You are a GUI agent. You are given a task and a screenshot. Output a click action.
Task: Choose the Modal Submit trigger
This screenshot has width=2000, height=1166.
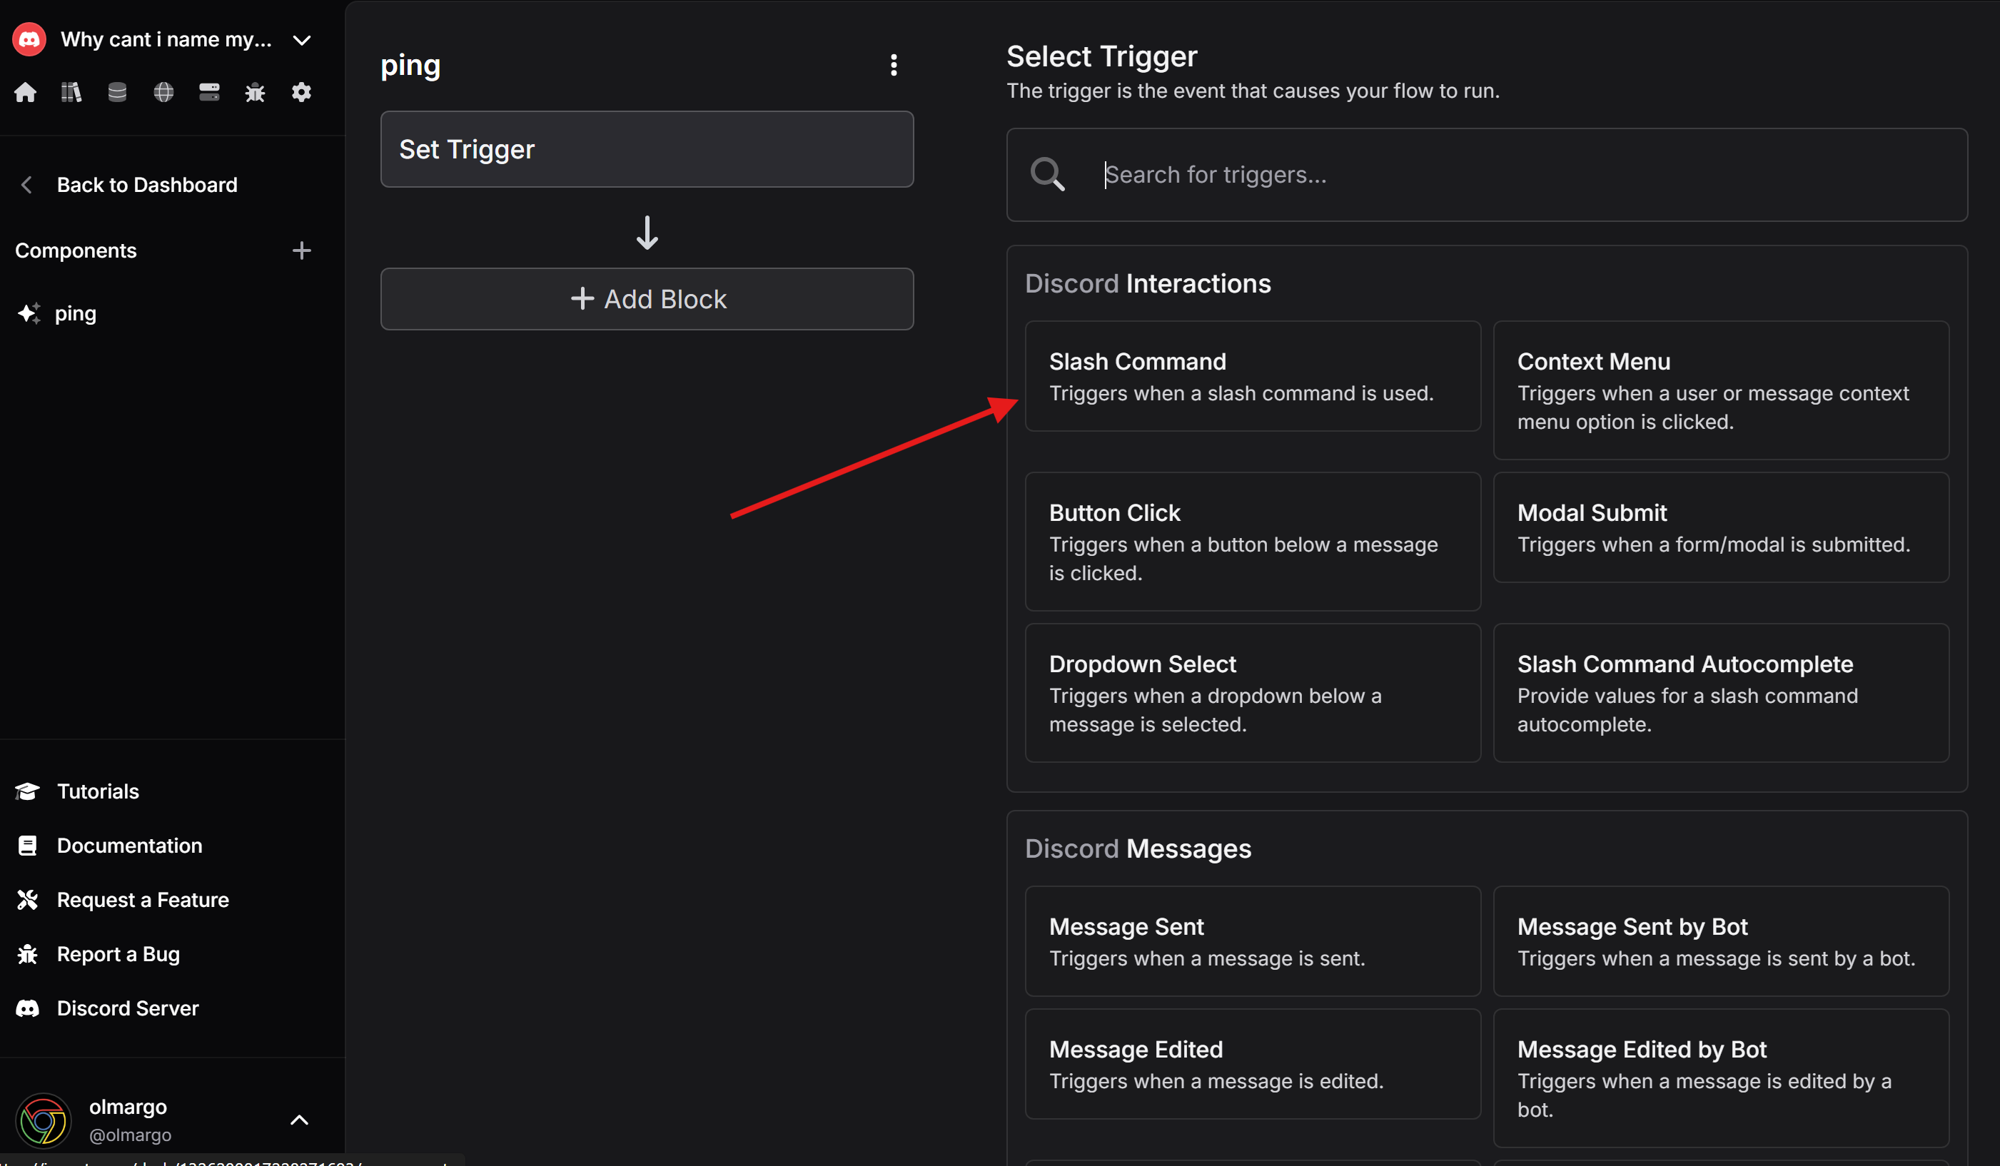[x=1721, y=527]
